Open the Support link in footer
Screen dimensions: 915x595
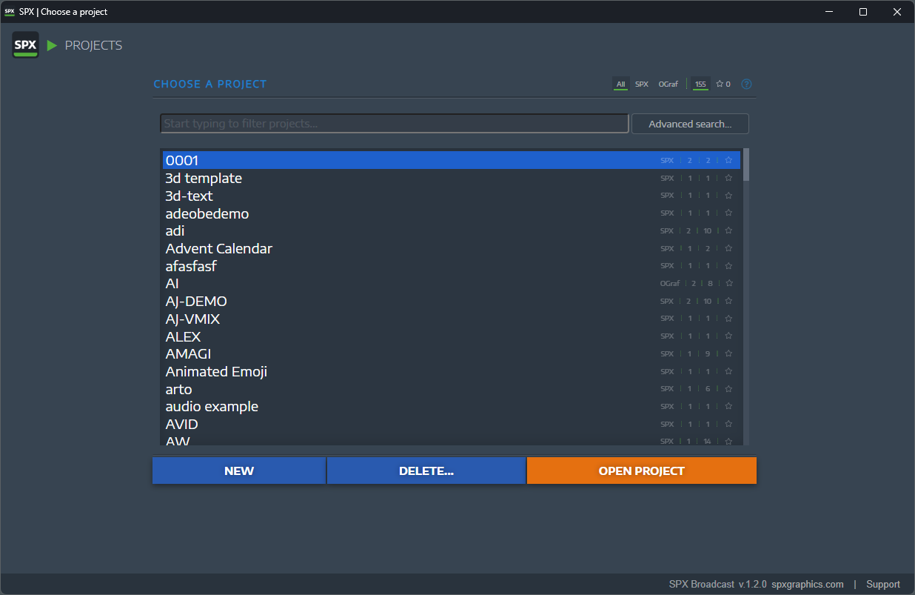pos(883,584)
